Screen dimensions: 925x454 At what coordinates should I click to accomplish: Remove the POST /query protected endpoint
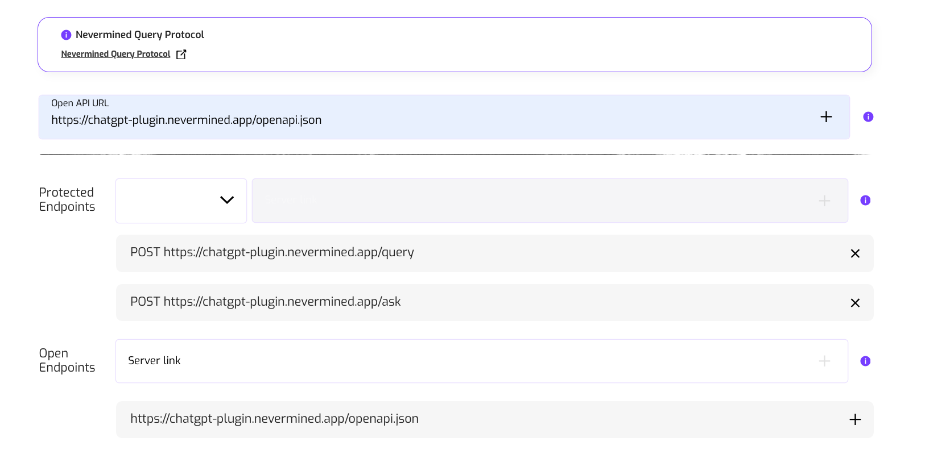pyautogui.click(x=854, y=253)
